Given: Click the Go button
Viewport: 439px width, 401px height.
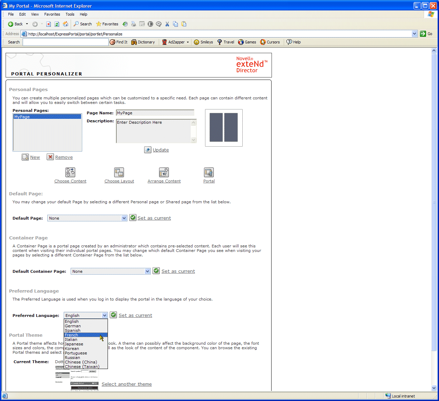Looking at the screenshot, I should pyautogui.click(x=426, y=34).
